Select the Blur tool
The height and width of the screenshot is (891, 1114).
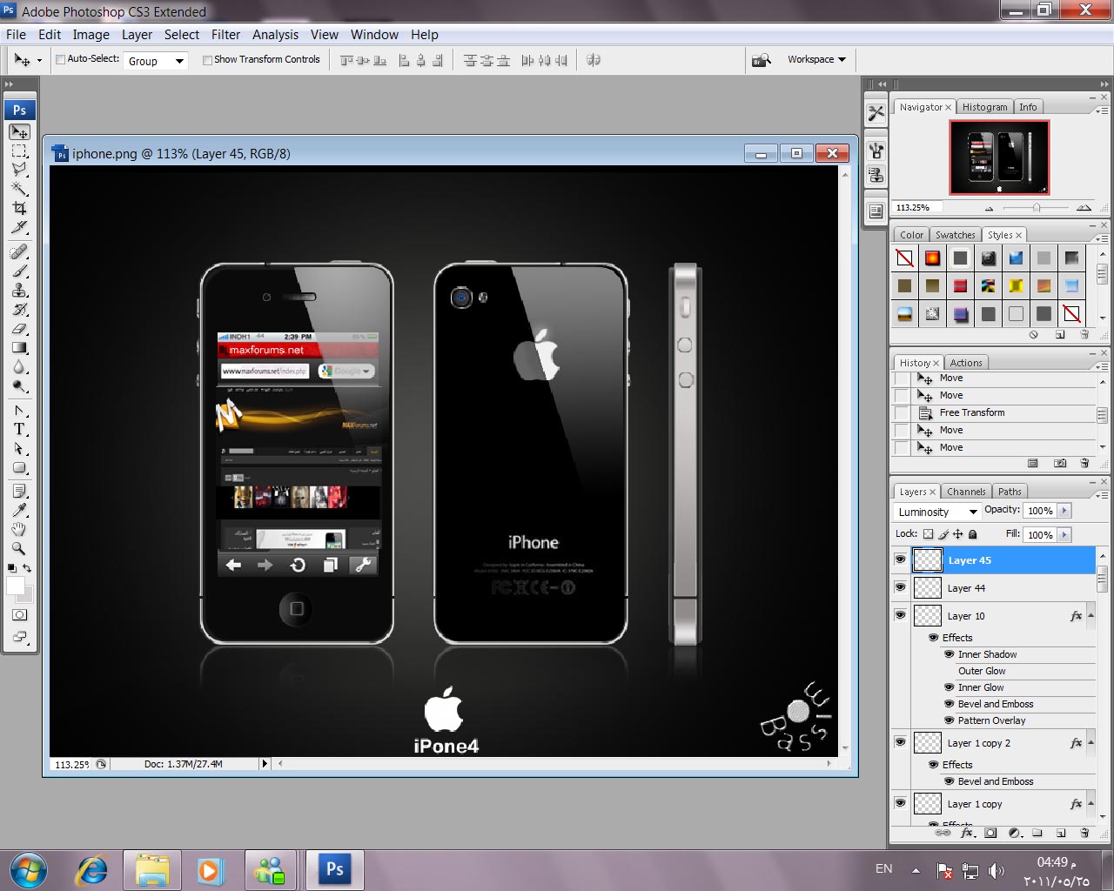click(19, 367)
